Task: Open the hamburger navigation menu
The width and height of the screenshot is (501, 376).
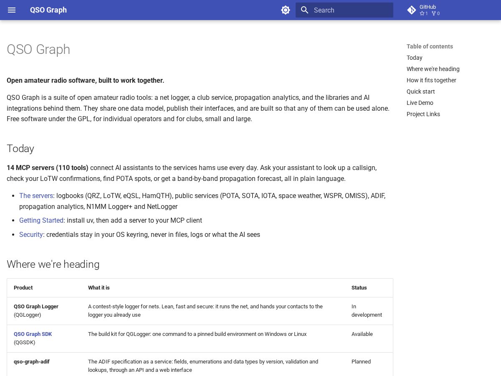Action: [x=12, y=10]
